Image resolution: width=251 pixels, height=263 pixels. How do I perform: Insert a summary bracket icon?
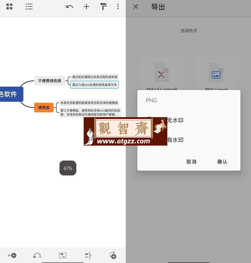coord(88,256)
